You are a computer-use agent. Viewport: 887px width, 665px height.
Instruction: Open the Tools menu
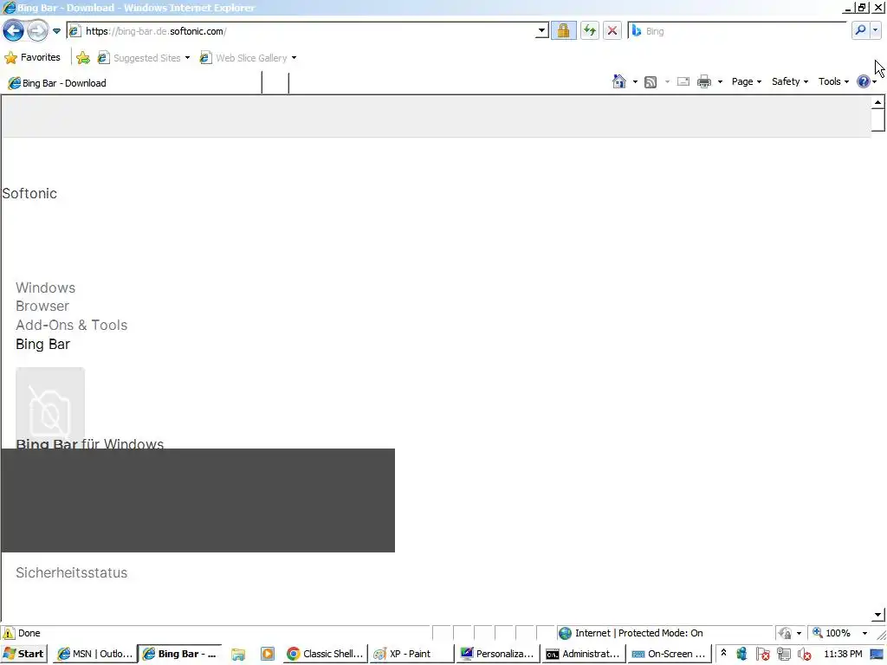[833, 81]
